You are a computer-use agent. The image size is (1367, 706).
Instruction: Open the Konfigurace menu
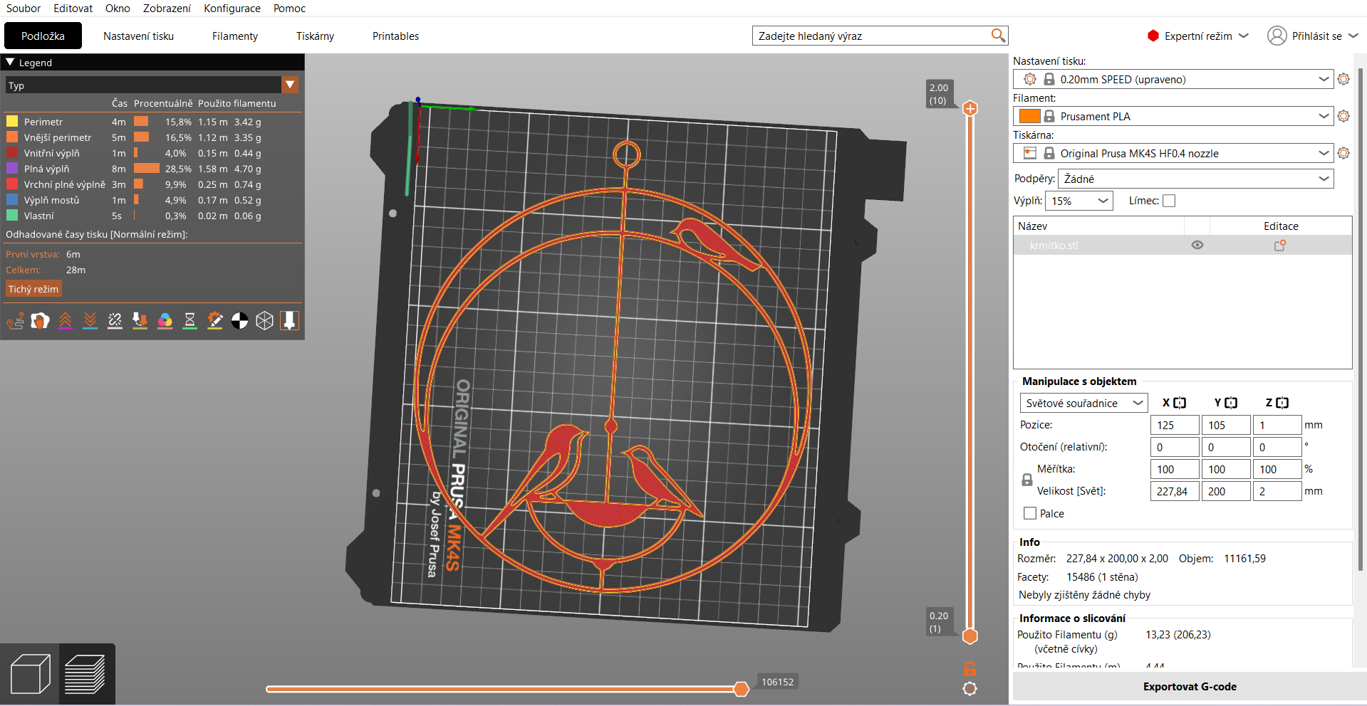[x=232, y=9]
